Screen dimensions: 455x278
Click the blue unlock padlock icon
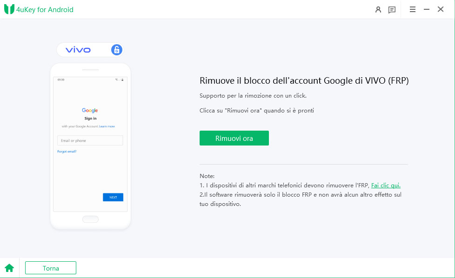[116, 50]
